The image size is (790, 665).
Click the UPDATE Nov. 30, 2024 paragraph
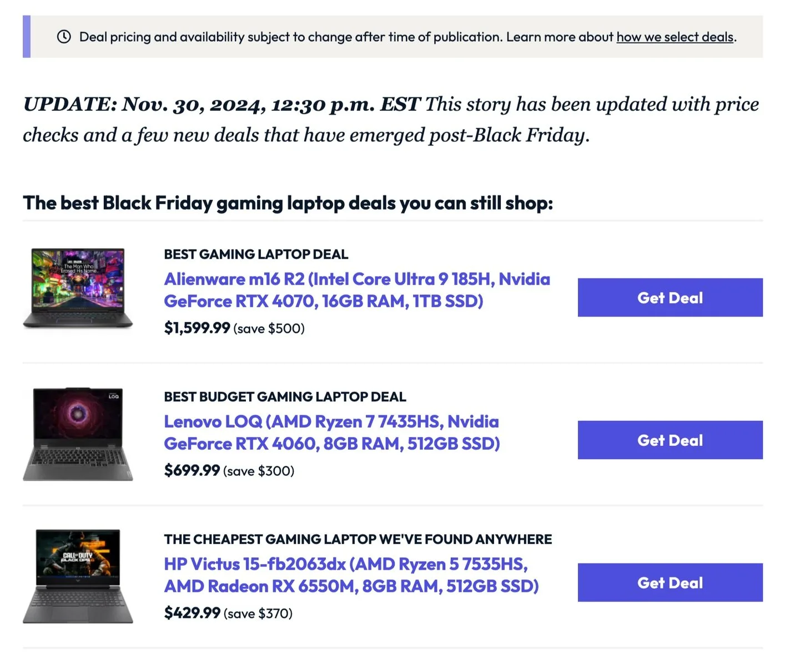(x=390, y=119)
